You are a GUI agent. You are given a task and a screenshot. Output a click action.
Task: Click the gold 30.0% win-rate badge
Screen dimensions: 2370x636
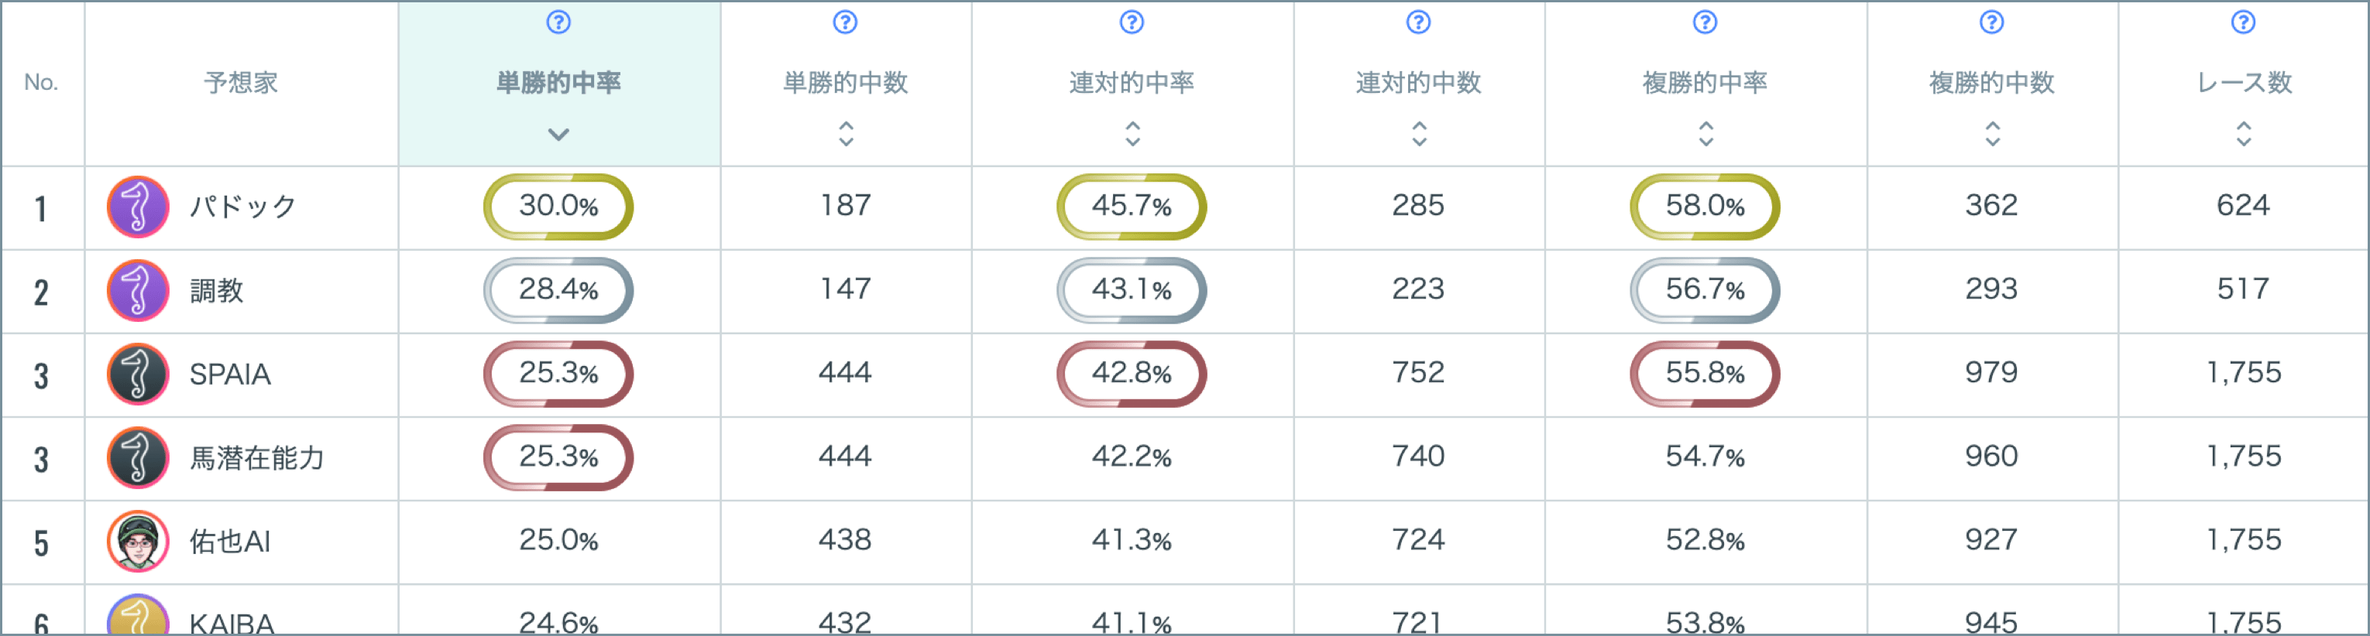click(558, 206)
